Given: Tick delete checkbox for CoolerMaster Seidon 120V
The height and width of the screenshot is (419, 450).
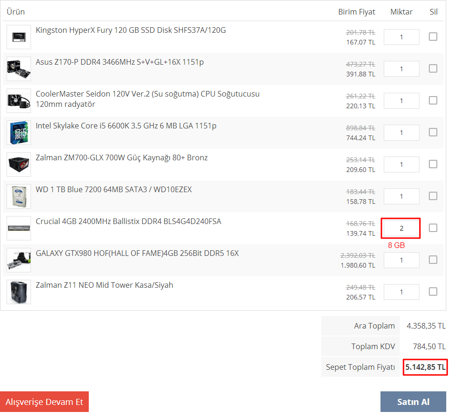Looking at the screenshot, I should pos(433,100).
